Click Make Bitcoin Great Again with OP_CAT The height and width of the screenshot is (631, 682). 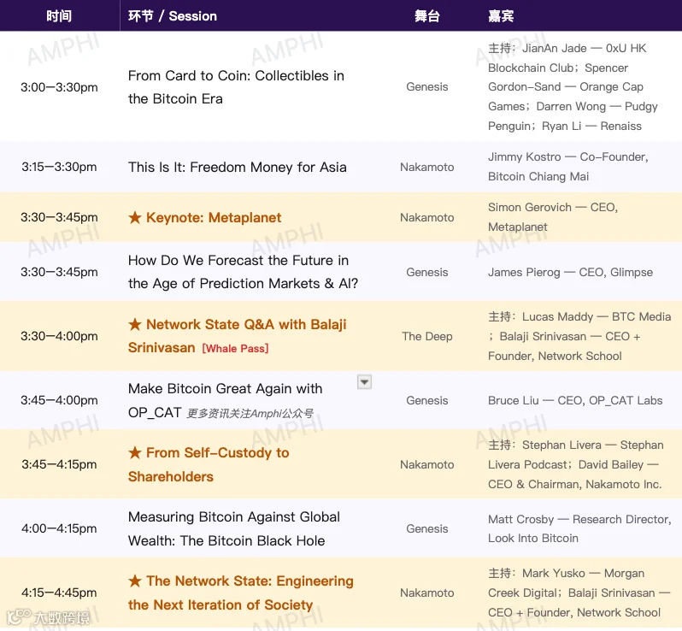[226, 400]
